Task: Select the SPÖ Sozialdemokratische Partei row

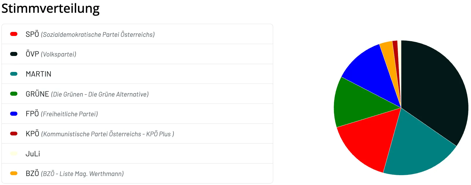Action: point(137,34)
